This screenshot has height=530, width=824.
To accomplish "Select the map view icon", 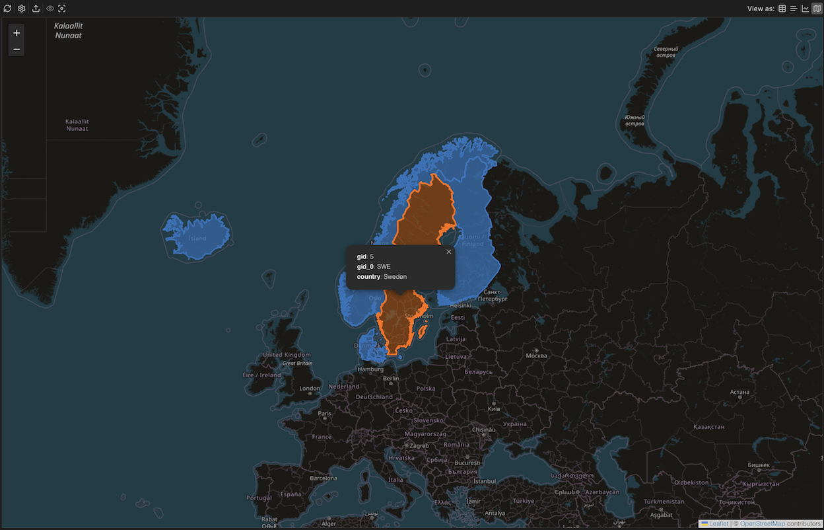I will coord(816,9).
